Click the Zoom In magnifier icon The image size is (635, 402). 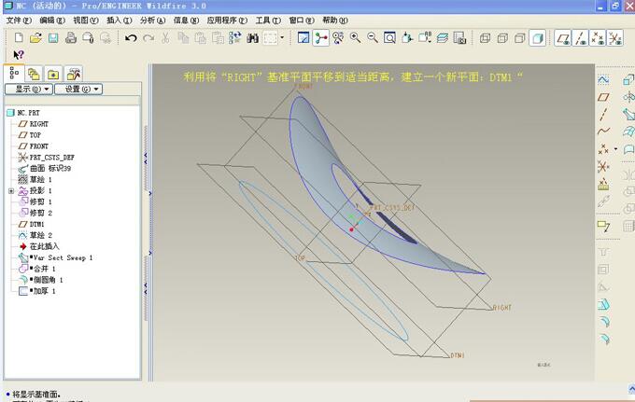click(355, 38)
